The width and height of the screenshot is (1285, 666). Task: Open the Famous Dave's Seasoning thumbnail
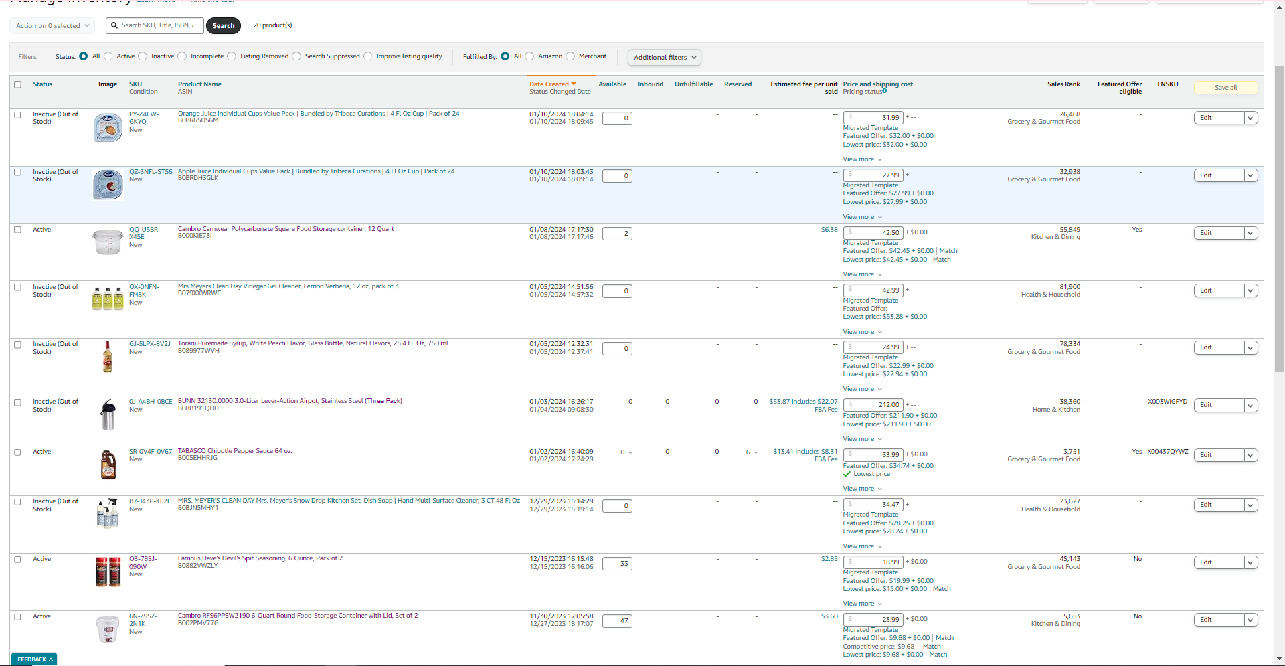tap(108, 572)
